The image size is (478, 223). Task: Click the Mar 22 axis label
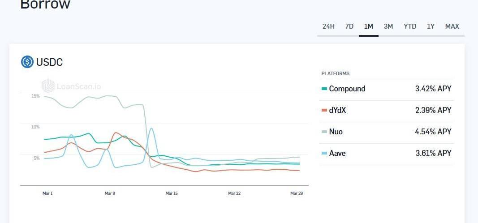[x=234, y=193]
